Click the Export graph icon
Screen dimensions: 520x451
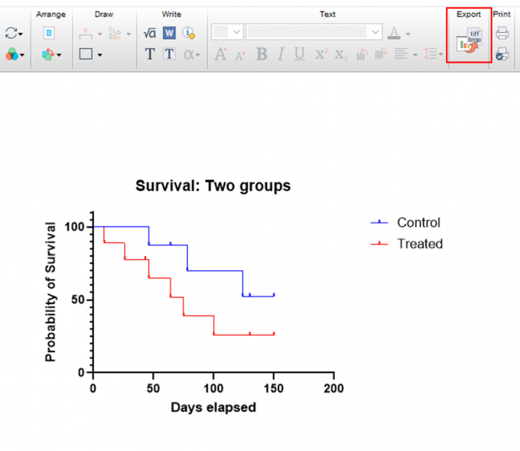click(469, 40)
